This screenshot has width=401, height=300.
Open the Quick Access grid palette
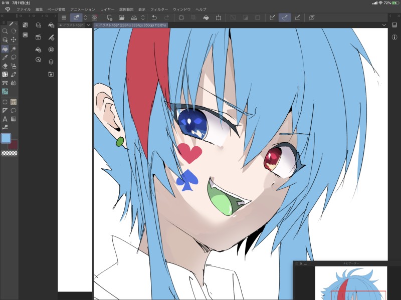coord(25,25)
